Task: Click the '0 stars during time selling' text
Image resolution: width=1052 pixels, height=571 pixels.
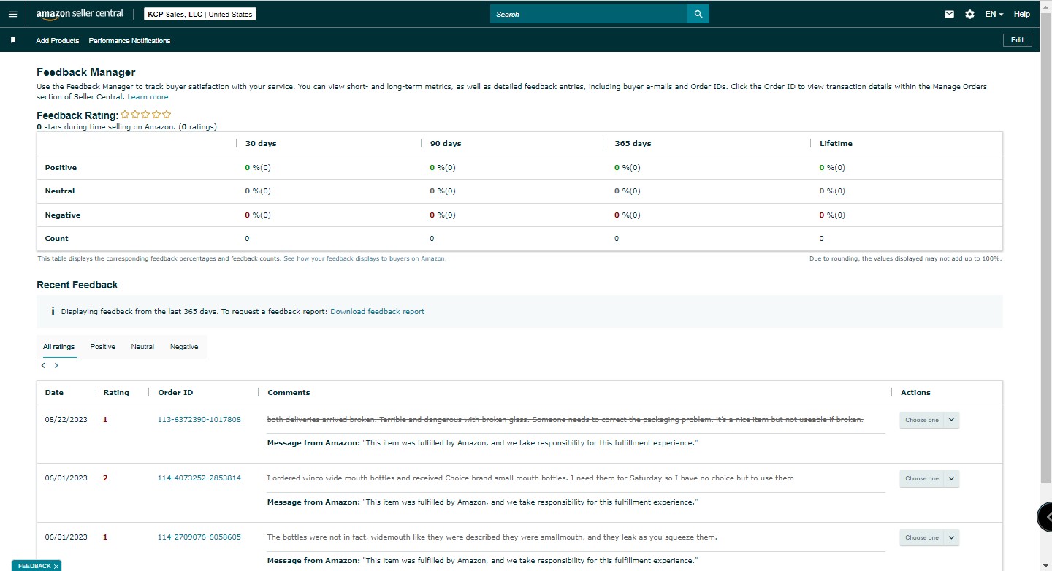Action: coord(126,127)
